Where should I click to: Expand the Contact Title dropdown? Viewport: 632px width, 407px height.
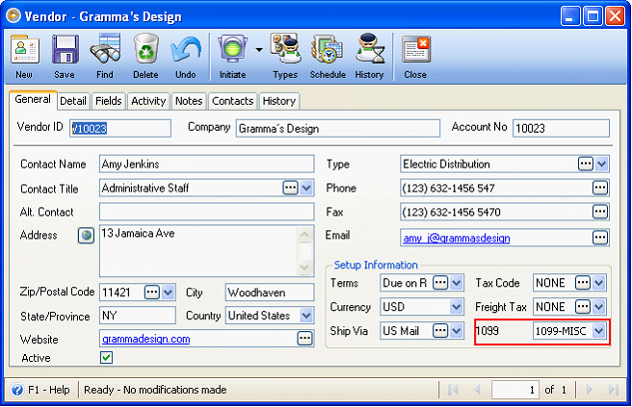coord(306,188)
